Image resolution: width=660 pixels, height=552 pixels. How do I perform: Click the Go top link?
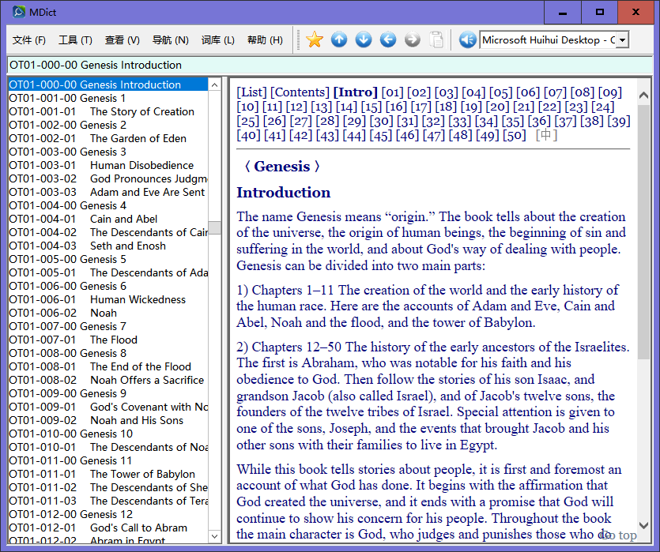click(x=618, y=535)
